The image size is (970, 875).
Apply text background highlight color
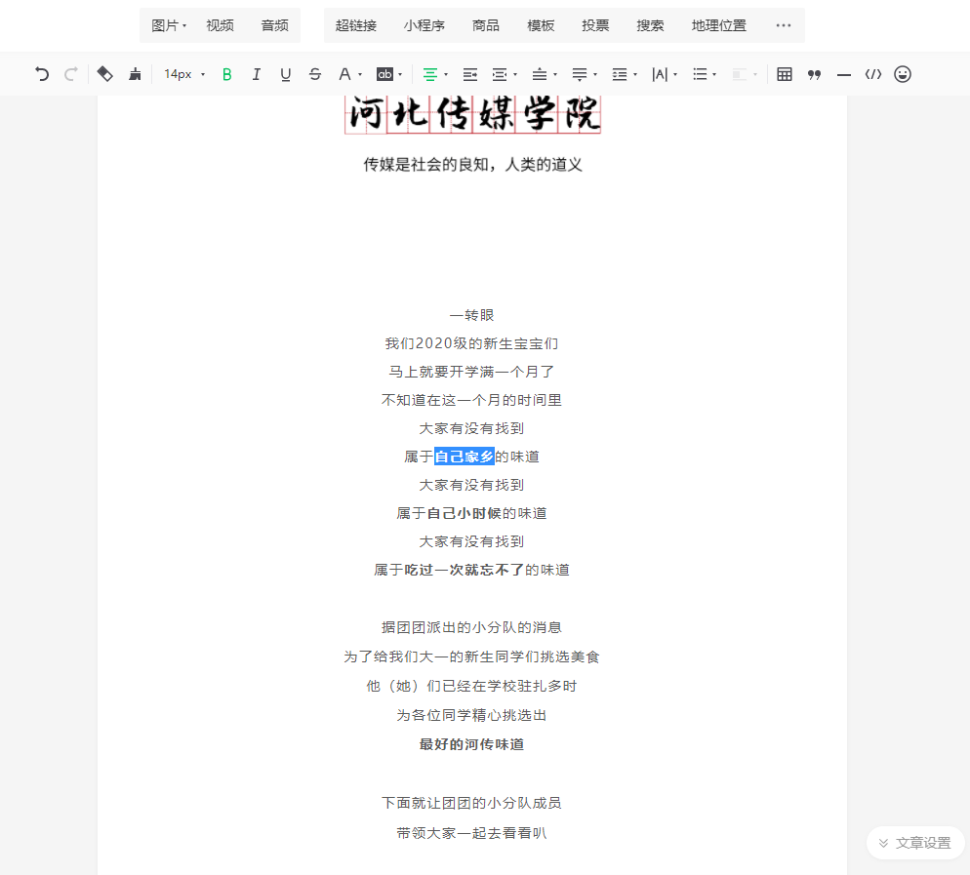pos(384,75)
